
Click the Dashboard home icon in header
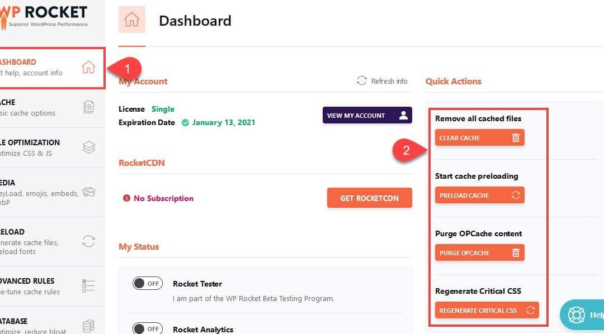coord(132,19)
